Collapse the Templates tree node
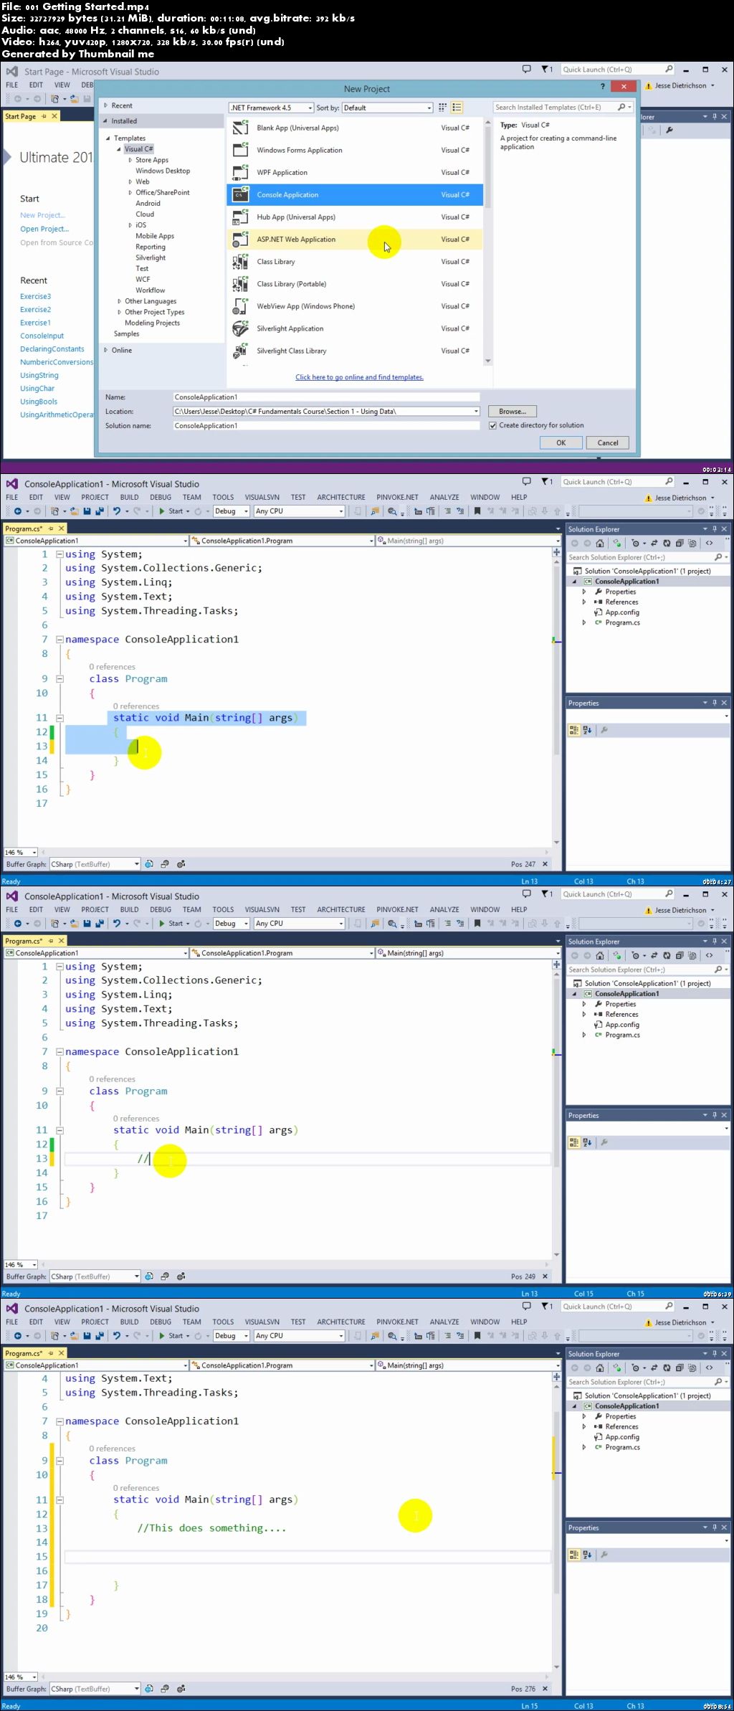The image size is (734, 1711). pyautogui.click(x=108, y=138)
